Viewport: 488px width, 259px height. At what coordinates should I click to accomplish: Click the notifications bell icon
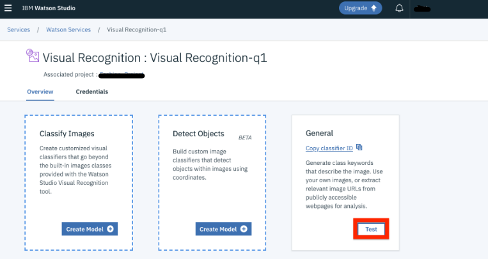399,8
